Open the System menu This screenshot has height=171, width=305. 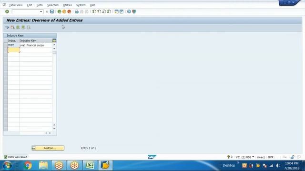[x=81, y=5]
